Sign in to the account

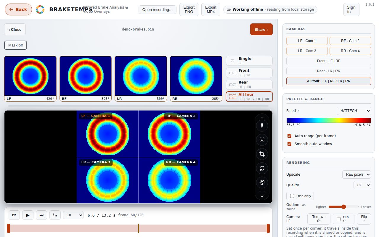(x=351, y=9)
